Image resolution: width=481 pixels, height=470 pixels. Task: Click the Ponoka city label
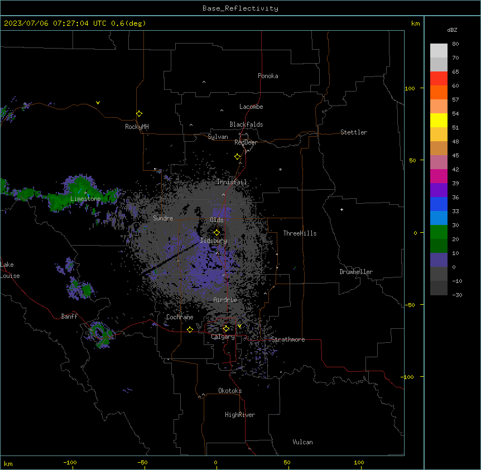268,76
